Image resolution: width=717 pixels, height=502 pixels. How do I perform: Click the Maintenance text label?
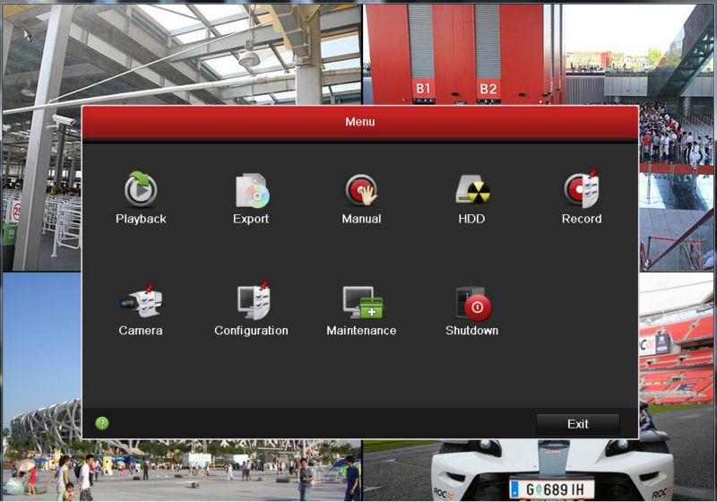click(361, 331)
